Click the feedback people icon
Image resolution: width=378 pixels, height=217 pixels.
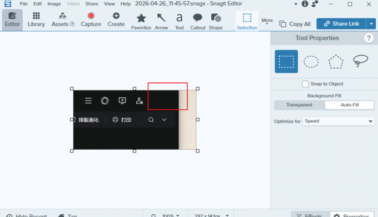(315, 4)
